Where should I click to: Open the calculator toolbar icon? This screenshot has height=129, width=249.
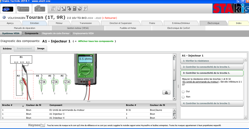[x=74, y=8]
